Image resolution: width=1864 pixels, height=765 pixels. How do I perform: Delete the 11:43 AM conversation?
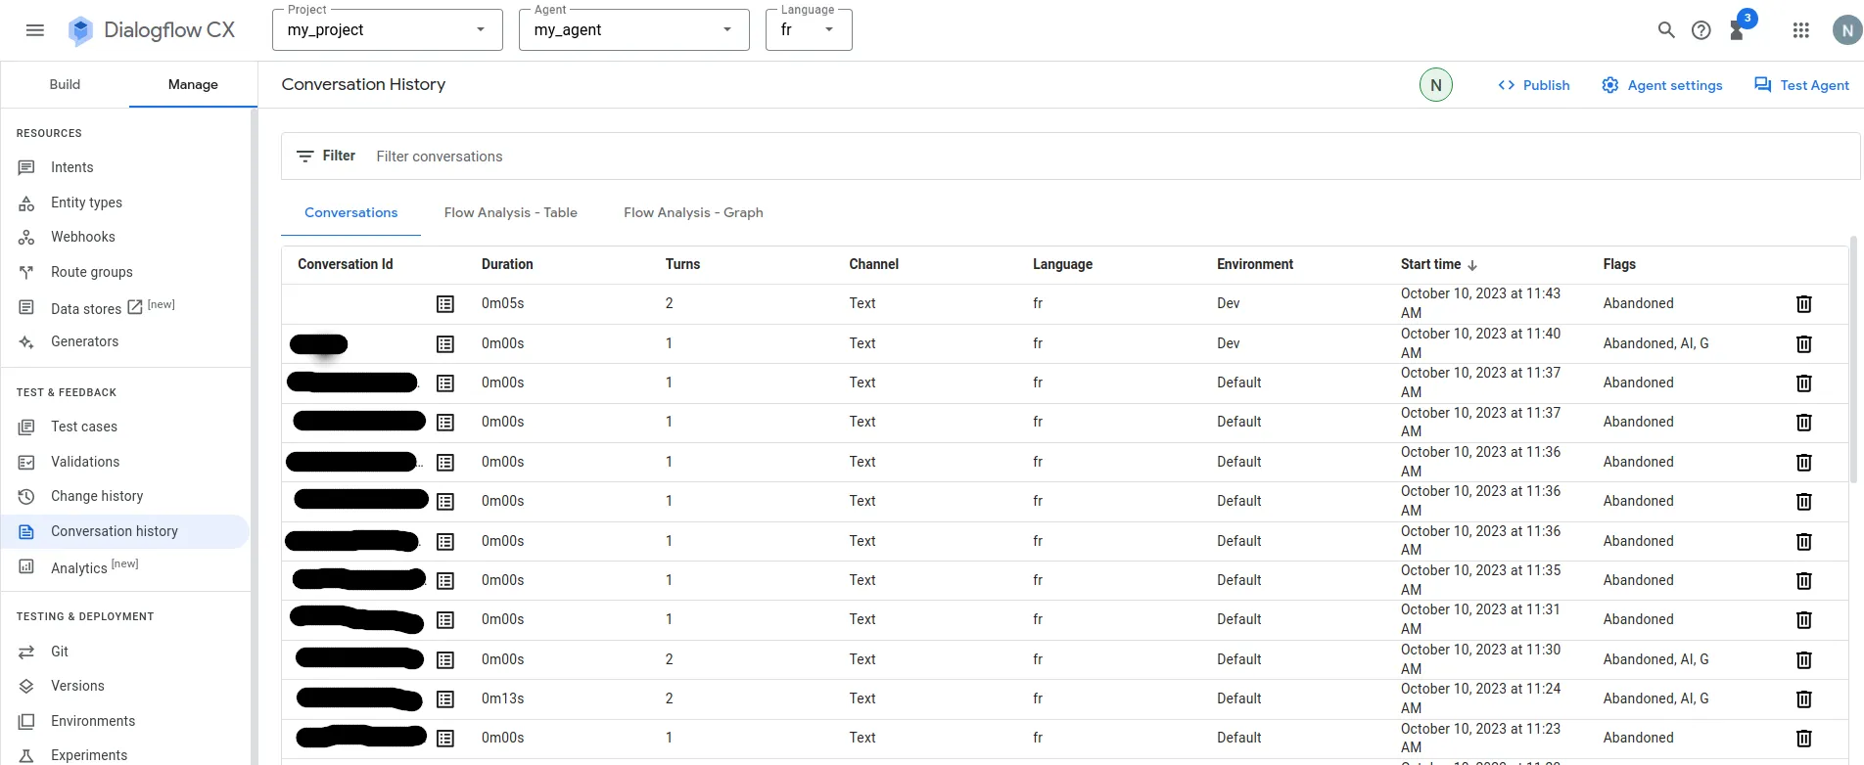click(x=1803, y=304)
